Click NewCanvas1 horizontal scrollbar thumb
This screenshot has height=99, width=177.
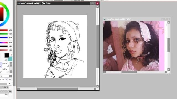tap(58, 89)
